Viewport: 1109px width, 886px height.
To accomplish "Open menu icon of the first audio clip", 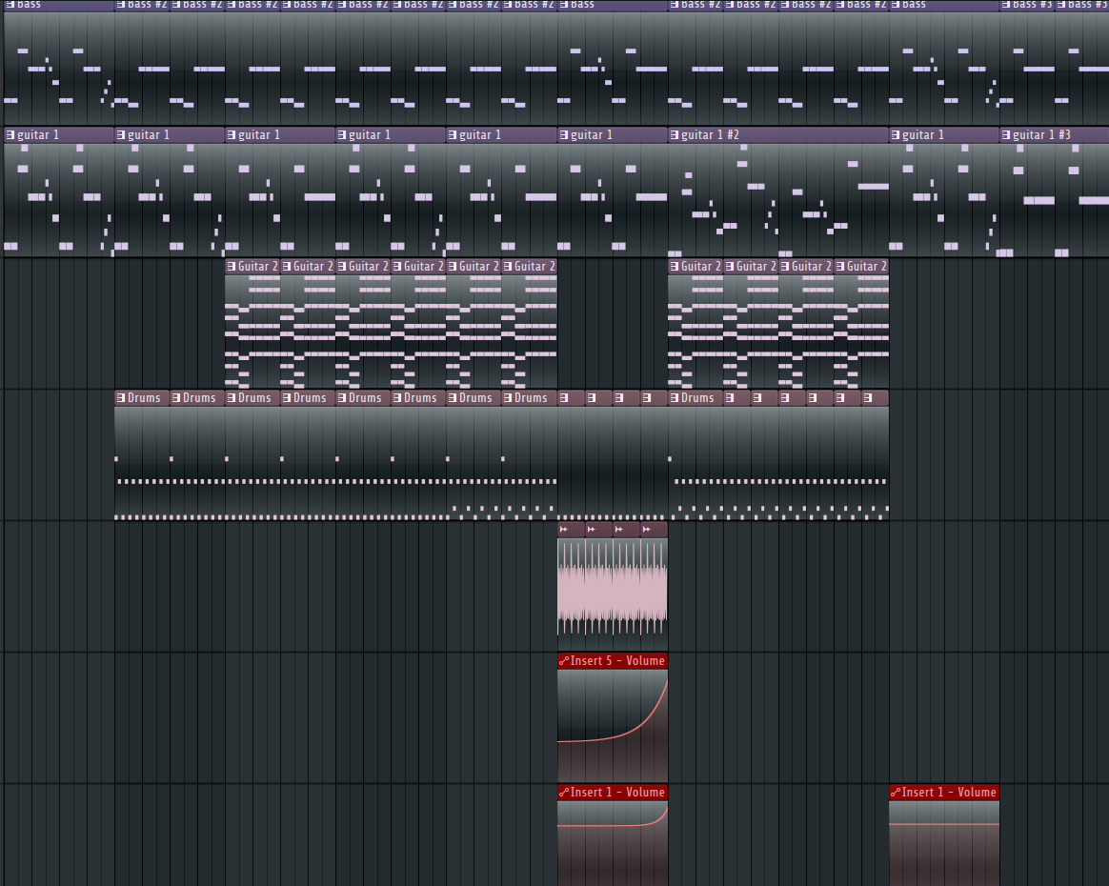I will click(x=564, y=529).
